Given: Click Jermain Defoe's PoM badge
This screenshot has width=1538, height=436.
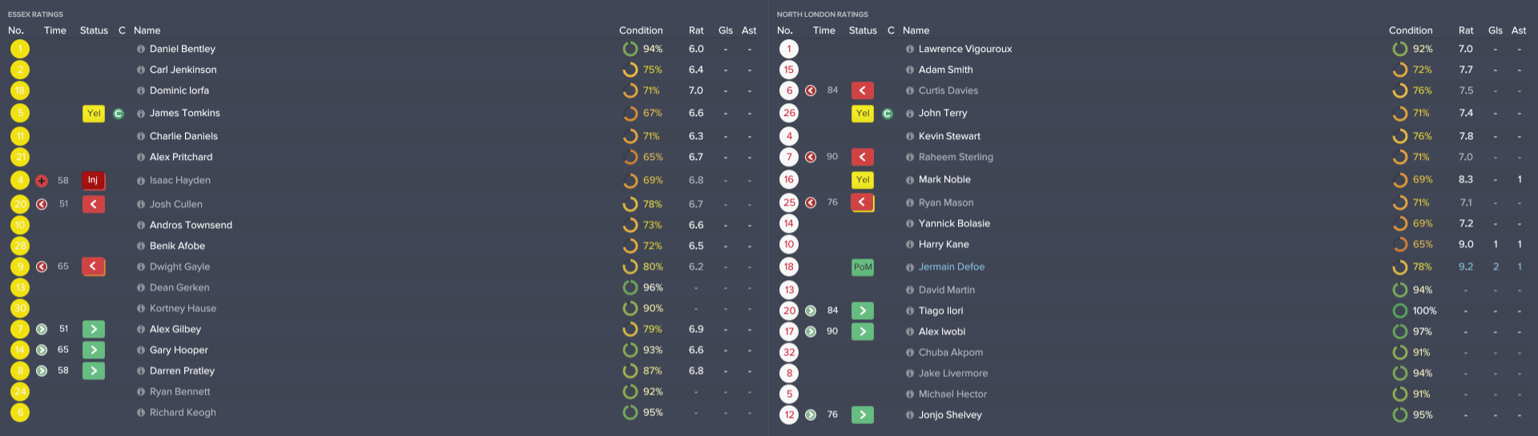Looking at the screenshot, I should tap(863, 267).
